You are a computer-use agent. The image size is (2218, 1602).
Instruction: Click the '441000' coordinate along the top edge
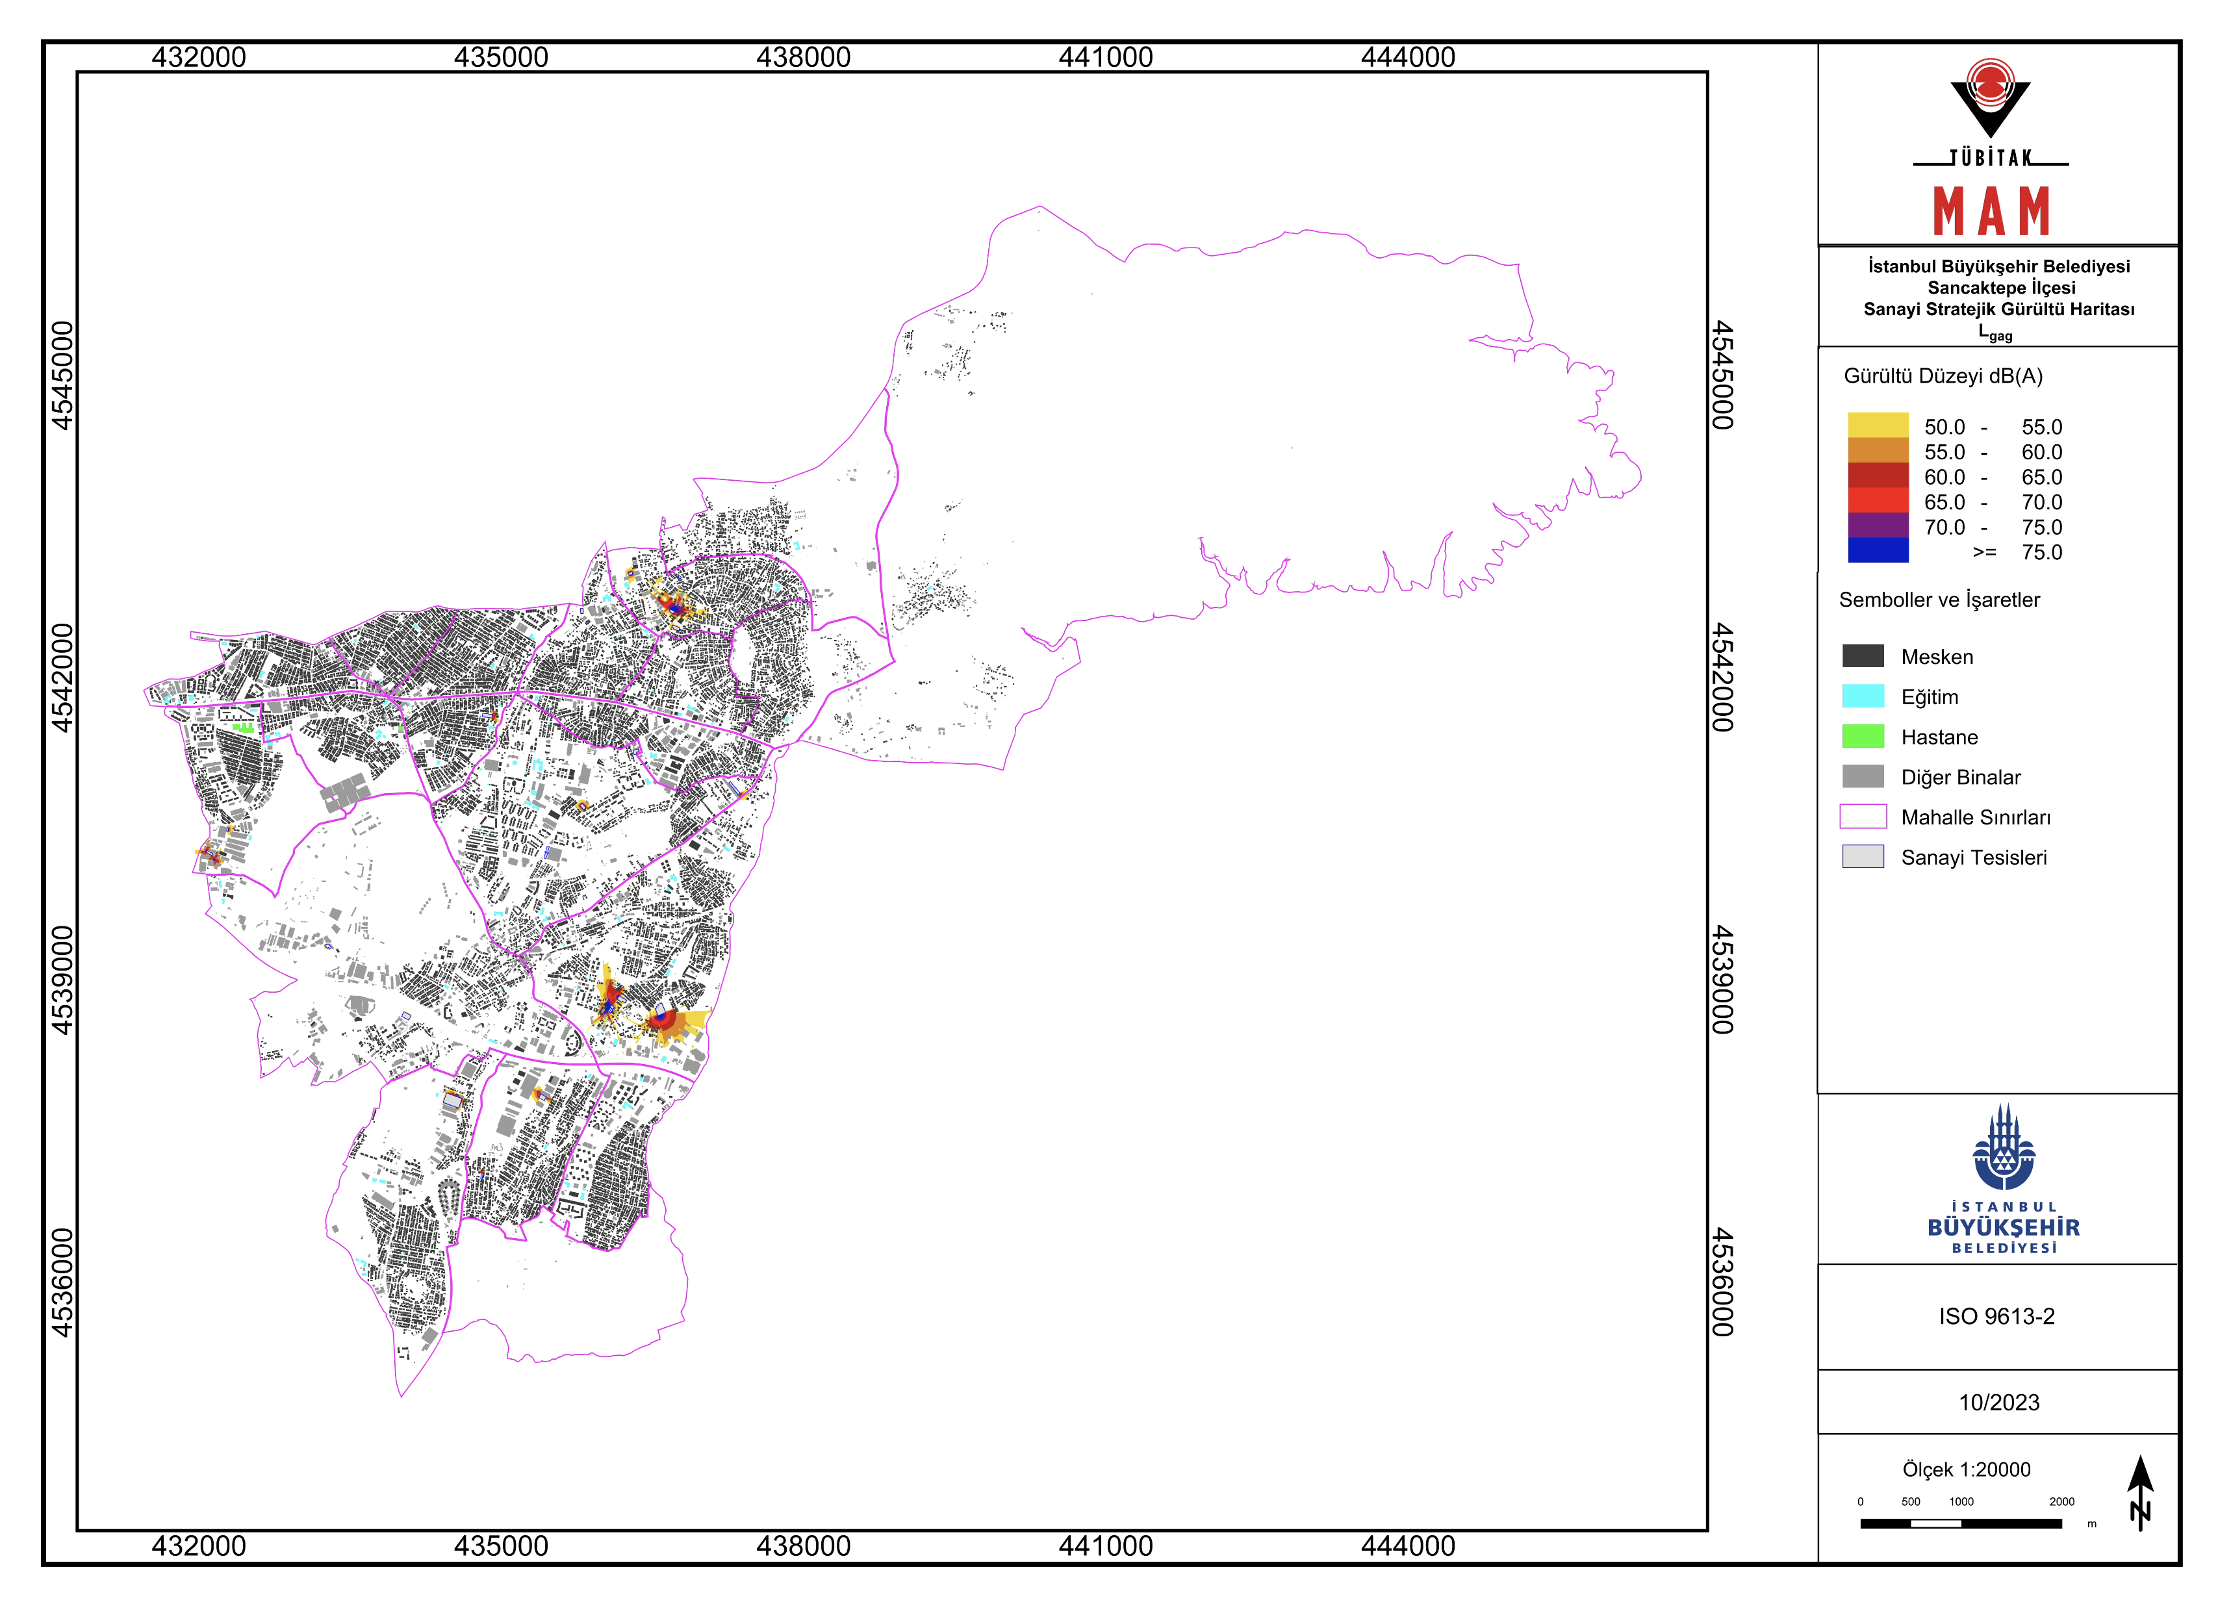coord(1105,57)
